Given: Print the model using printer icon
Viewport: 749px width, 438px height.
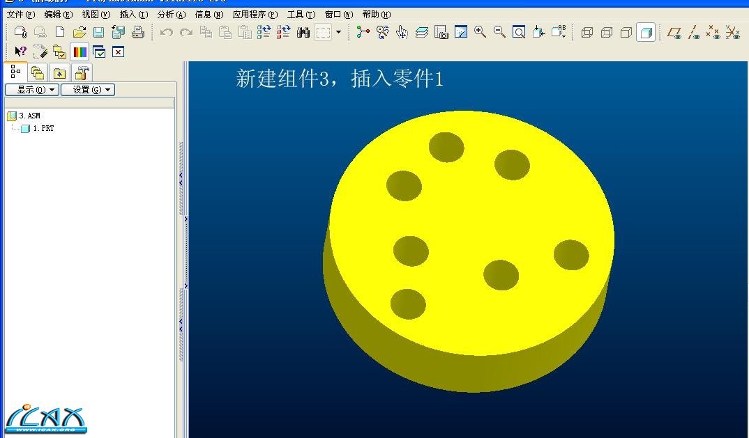Looking at the screenshot, I should pos(137,32).
